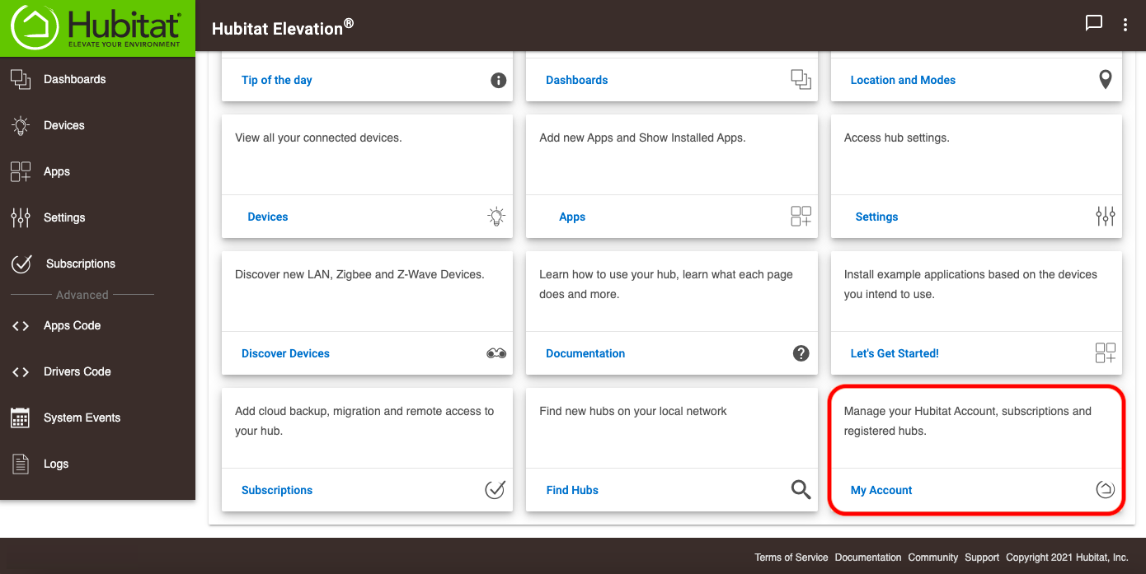
Task: Open the chat feedback icon in top bar
Action: pyautogui.click(x=1094, y=24)
